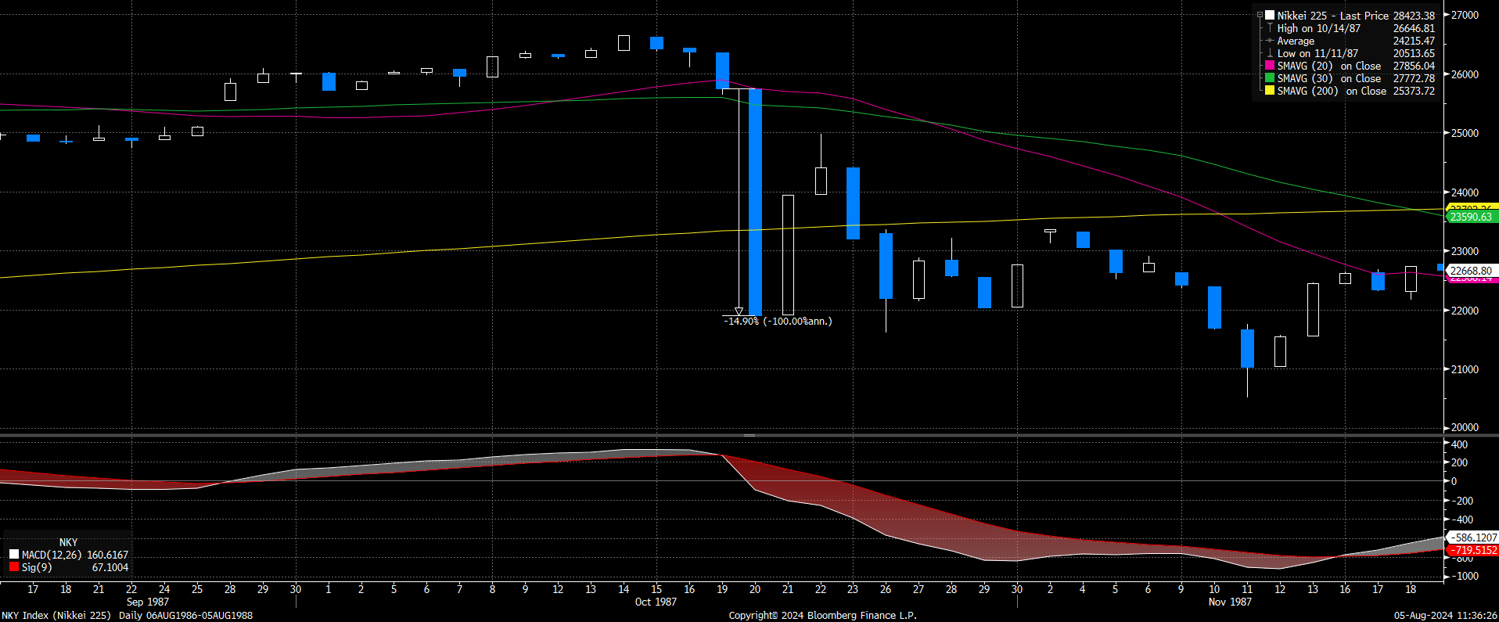This screenshot has height=622, width=1499.
Task: Select 'SMAVG (30) on Close' legend label
Action: [x=1329, y=78]
